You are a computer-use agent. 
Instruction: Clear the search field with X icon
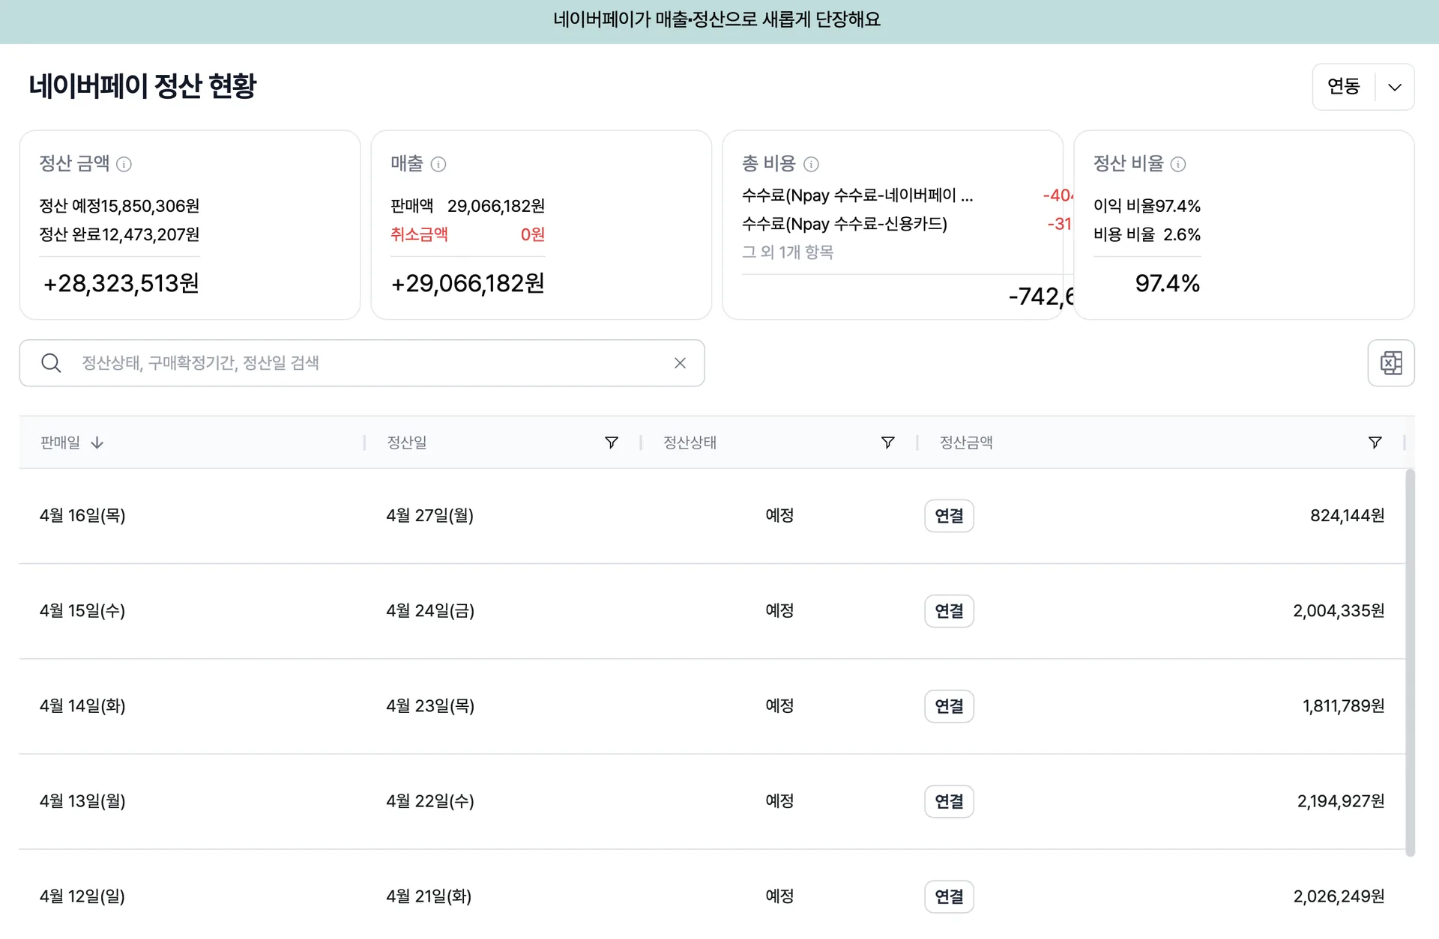point(680,363)
